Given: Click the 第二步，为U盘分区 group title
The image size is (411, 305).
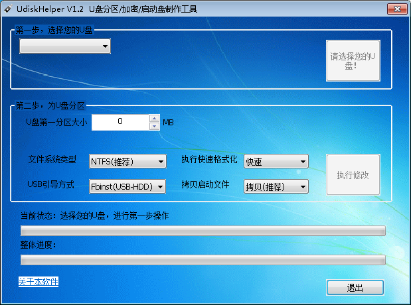Looking at the screenshot, I should pyautogui.click(x=50, y=106).
